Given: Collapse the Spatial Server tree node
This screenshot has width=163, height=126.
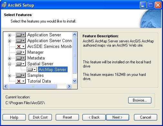Looking at the screenshot, I should (x=9, y=64).
